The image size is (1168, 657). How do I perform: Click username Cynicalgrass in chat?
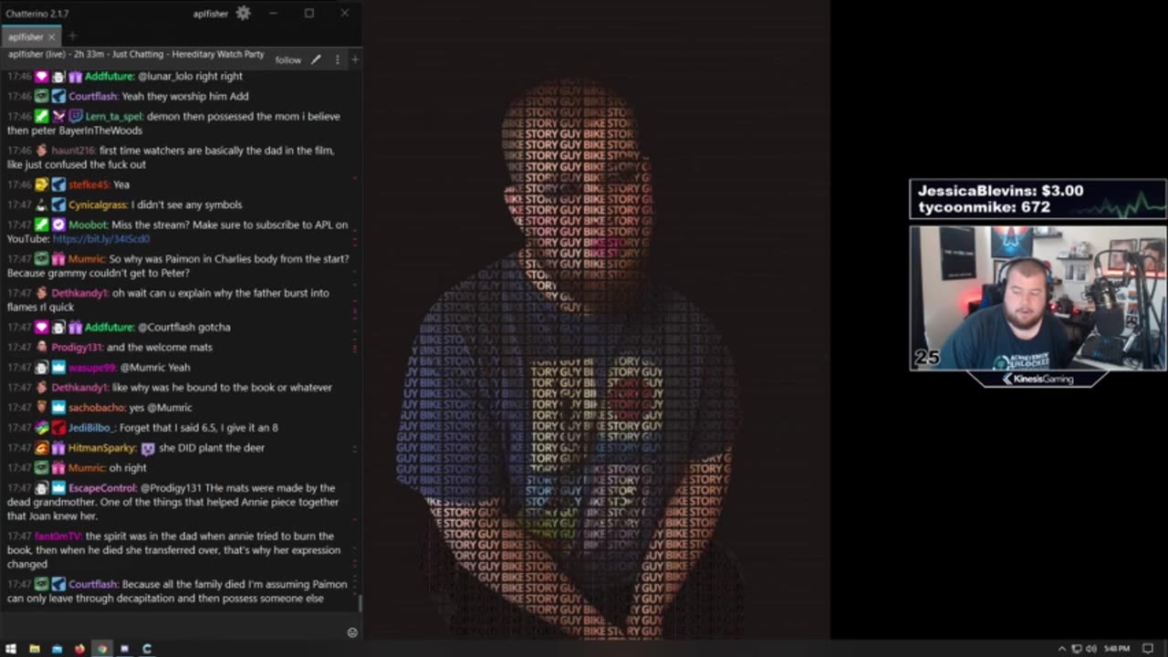coord(98,205)
